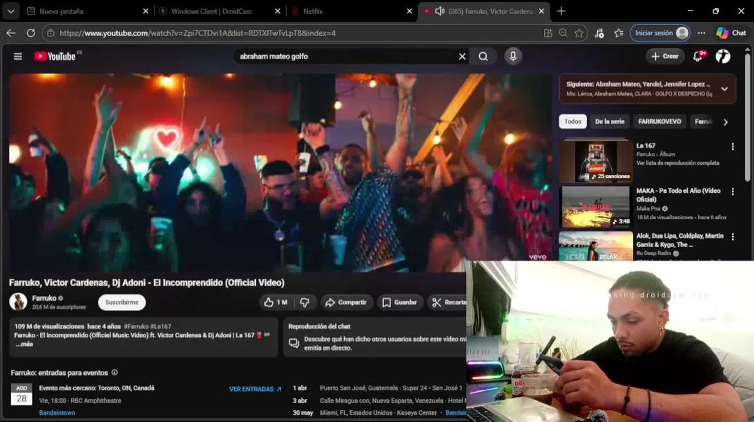Click the Crear button

tap(665, 56)
